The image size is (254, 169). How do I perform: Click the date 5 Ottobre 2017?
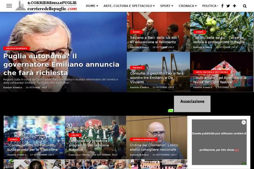point(226,87)
